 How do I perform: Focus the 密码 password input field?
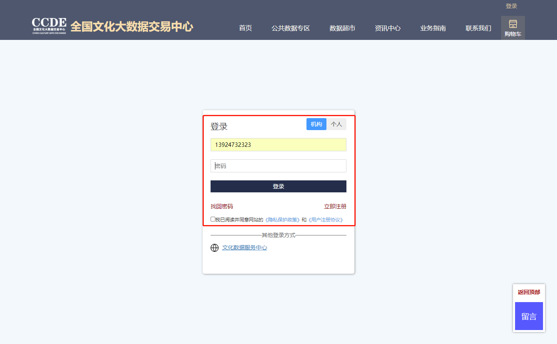[278, 166]
